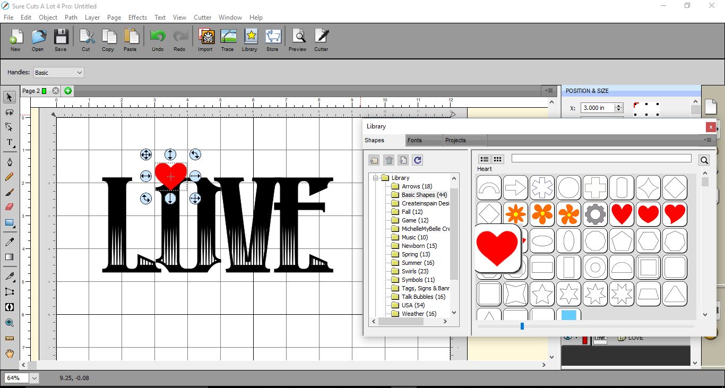Click the library search text field
Screen dimensions: 725x388
click(x=601, y=158)
